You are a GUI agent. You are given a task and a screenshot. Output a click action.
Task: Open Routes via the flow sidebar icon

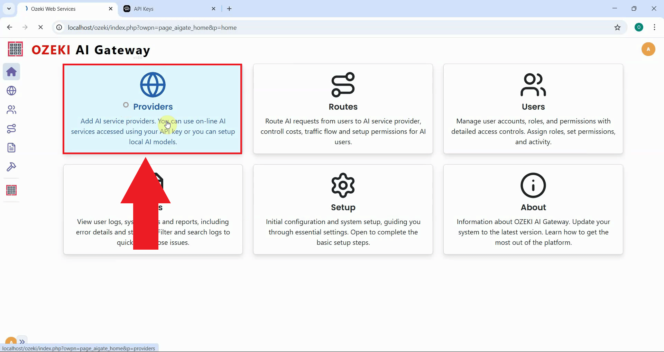pyautogui.click(x=11, y=129)
